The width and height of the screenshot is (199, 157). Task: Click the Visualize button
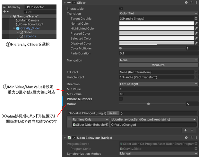click(158, 65)
